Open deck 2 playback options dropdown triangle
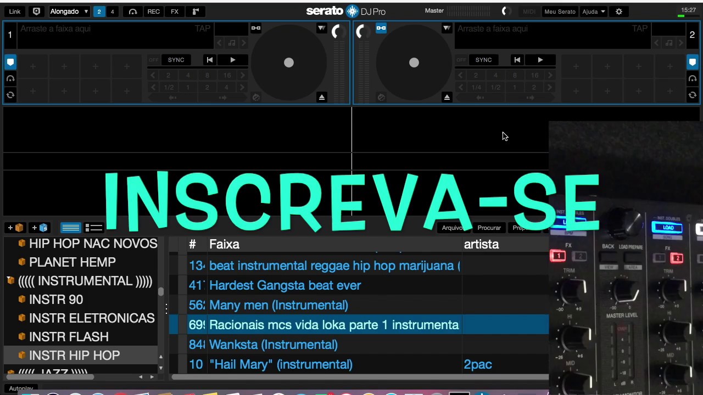 (447, 28)
